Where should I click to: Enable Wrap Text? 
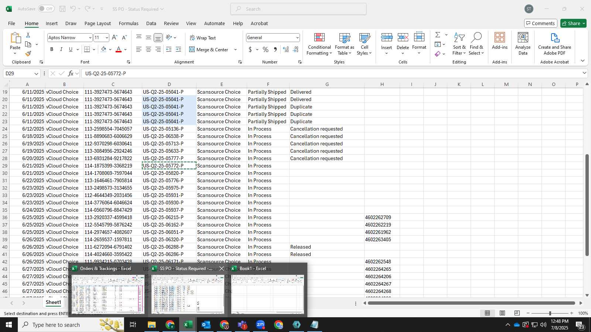click(203, 38)
